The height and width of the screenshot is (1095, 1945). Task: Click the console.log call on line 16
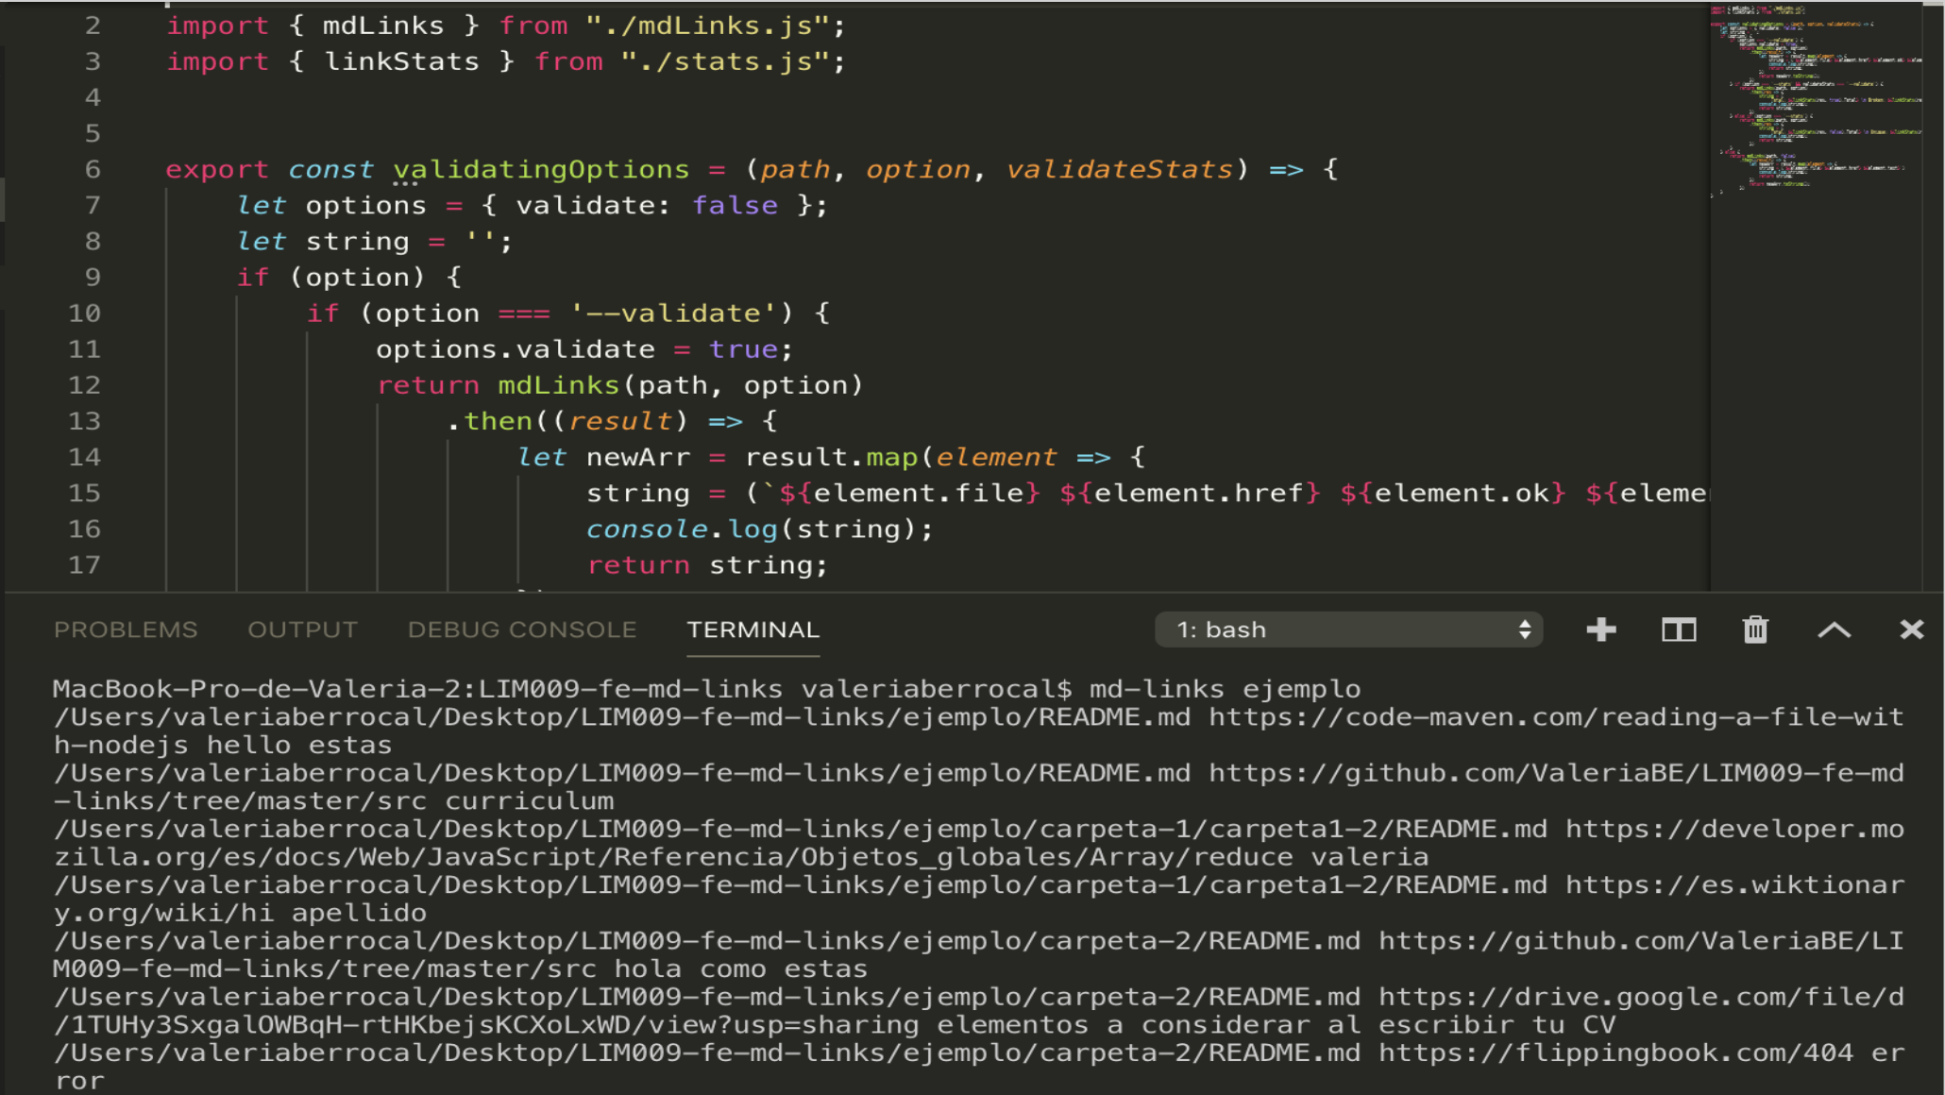682,530
